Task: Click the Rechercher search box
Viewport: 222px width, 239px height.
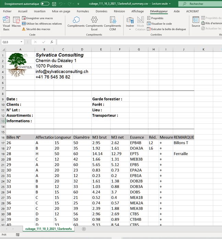Action: 200,4
